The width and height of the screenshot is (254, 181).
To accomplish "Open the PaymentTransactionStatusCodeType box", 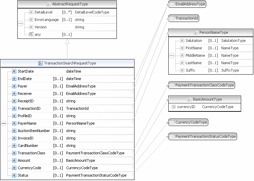I will pyautogui.click(x=203, y=136).
